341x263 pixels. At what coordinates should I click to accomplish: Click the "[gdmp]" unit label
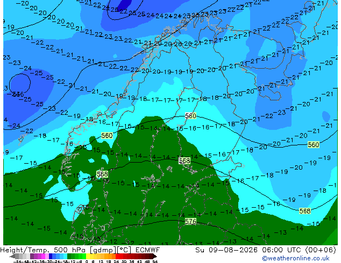[x=103, y=250]
